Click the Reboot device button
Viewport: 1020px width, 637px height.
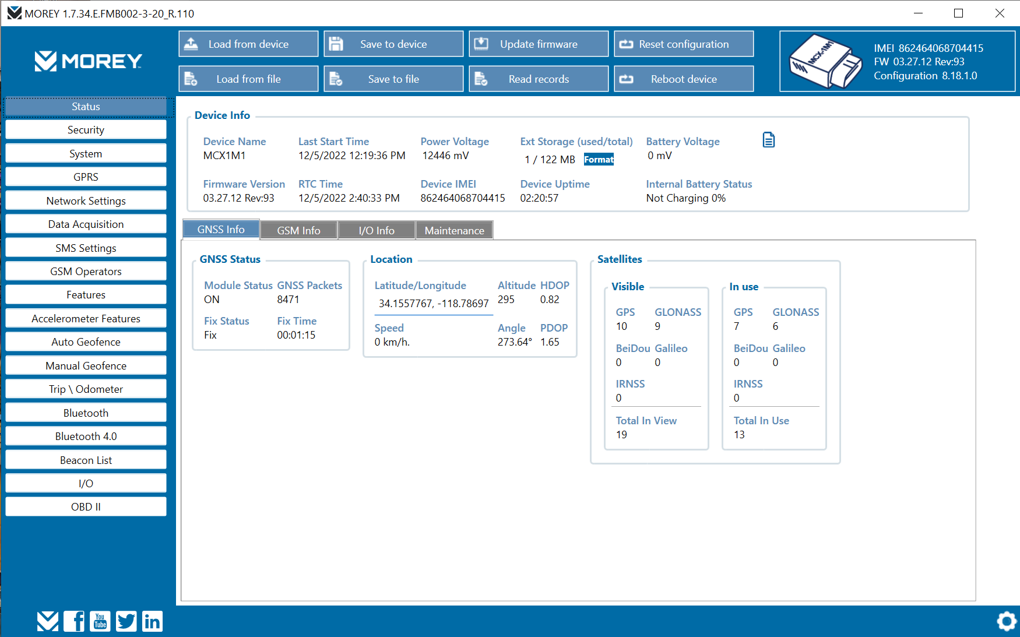[684, 79]
